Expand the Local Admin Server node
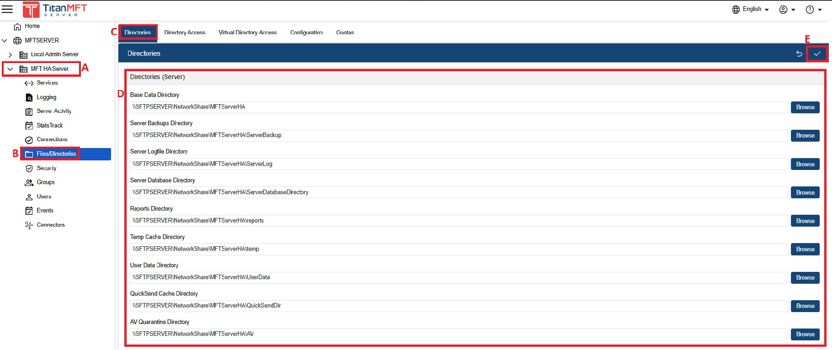 point(10,55)
